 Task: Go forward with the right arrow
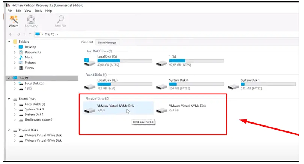coord(18,34)
